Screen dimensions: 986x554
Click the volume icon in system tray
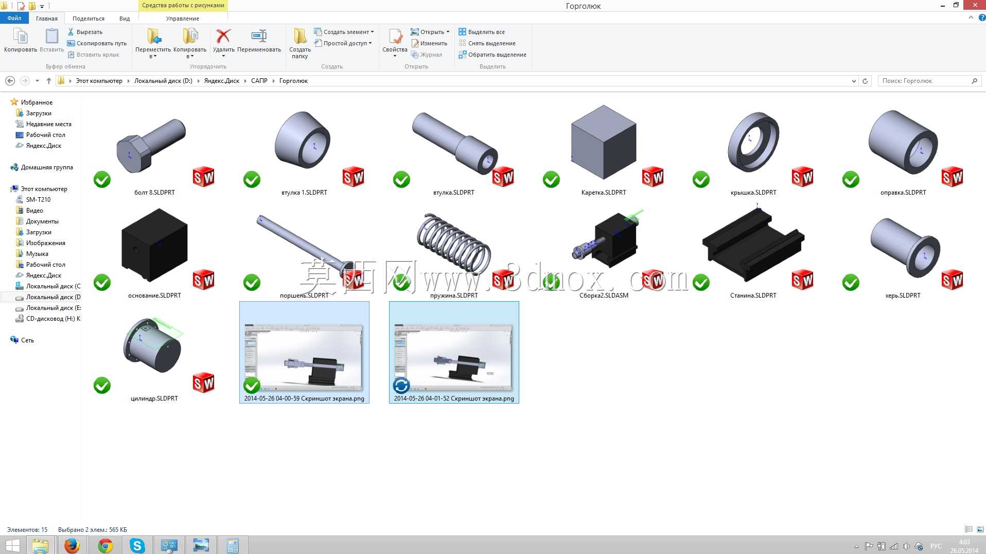click(906, 546)
